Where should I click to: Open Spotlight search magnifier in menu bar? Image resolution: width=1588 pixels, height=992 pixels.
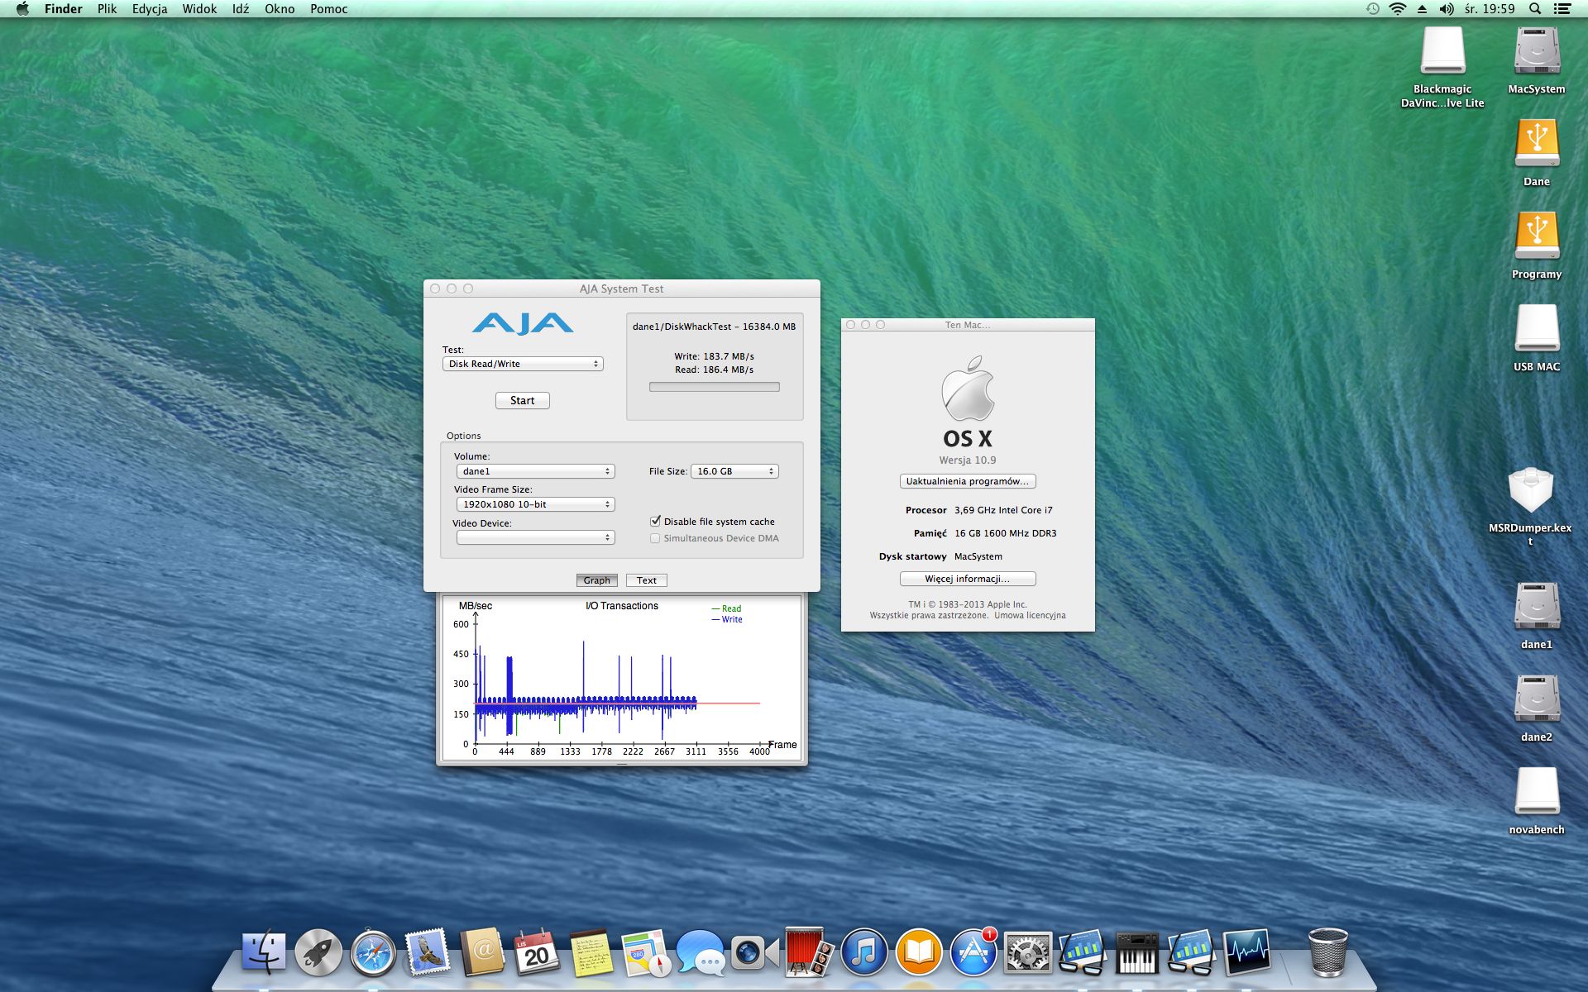1534,9
